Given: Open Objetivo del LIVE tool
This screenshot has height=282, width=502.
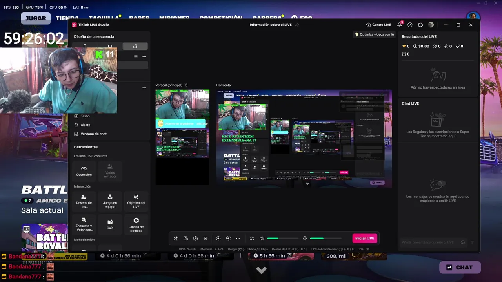Looking at the screenshot, I should 136,201.
